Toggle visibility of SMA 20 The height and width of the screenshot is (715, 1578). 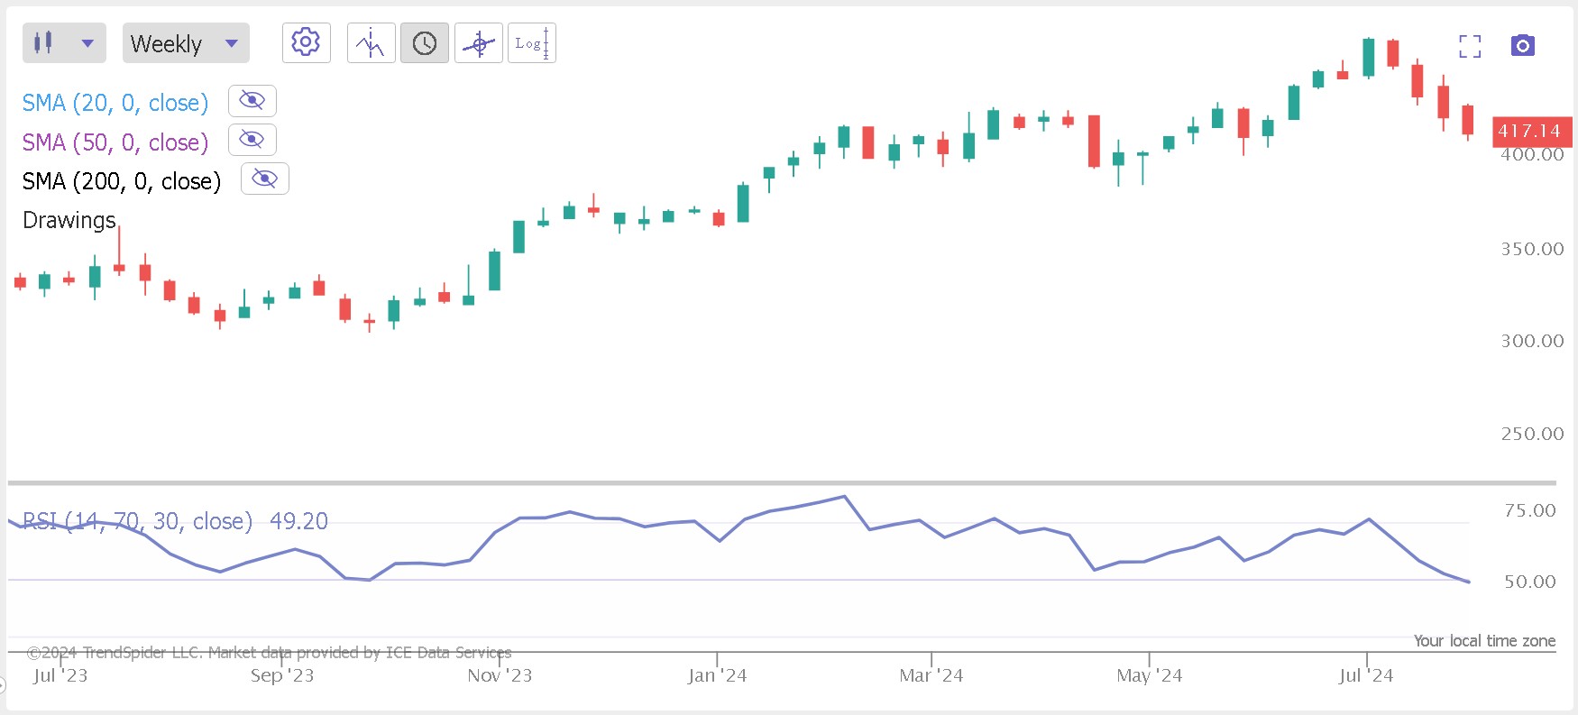click(x=252, y=101)
